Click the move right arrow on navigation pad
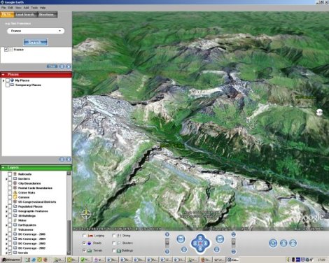Screen dimensions: 329x263 click(x=206, y=243)
